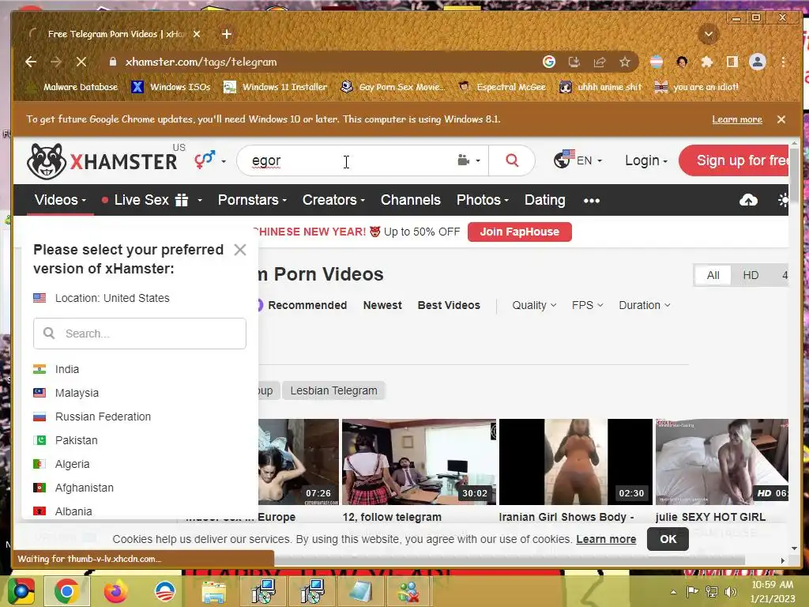The image size is (809, 607).
Task: Click the volume speaker icon in the tray
Action: 730,591
